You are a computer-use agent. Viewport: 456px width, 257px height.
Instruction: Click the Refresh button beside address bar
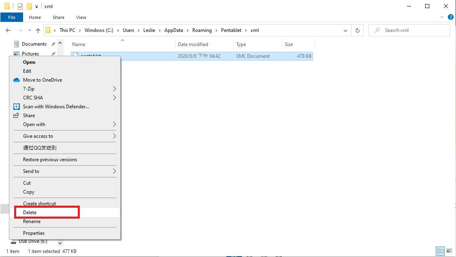pos(357,30)
